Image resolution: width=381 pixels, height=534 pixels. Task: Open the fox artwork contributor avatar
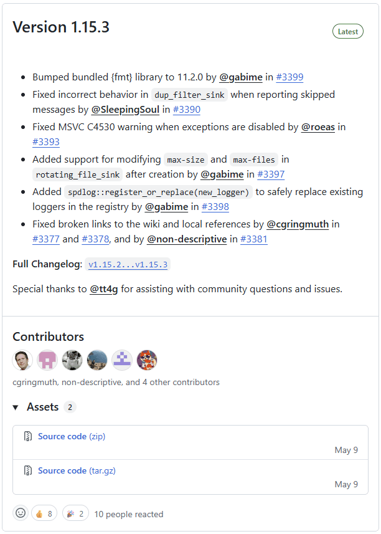coord(146,360)
